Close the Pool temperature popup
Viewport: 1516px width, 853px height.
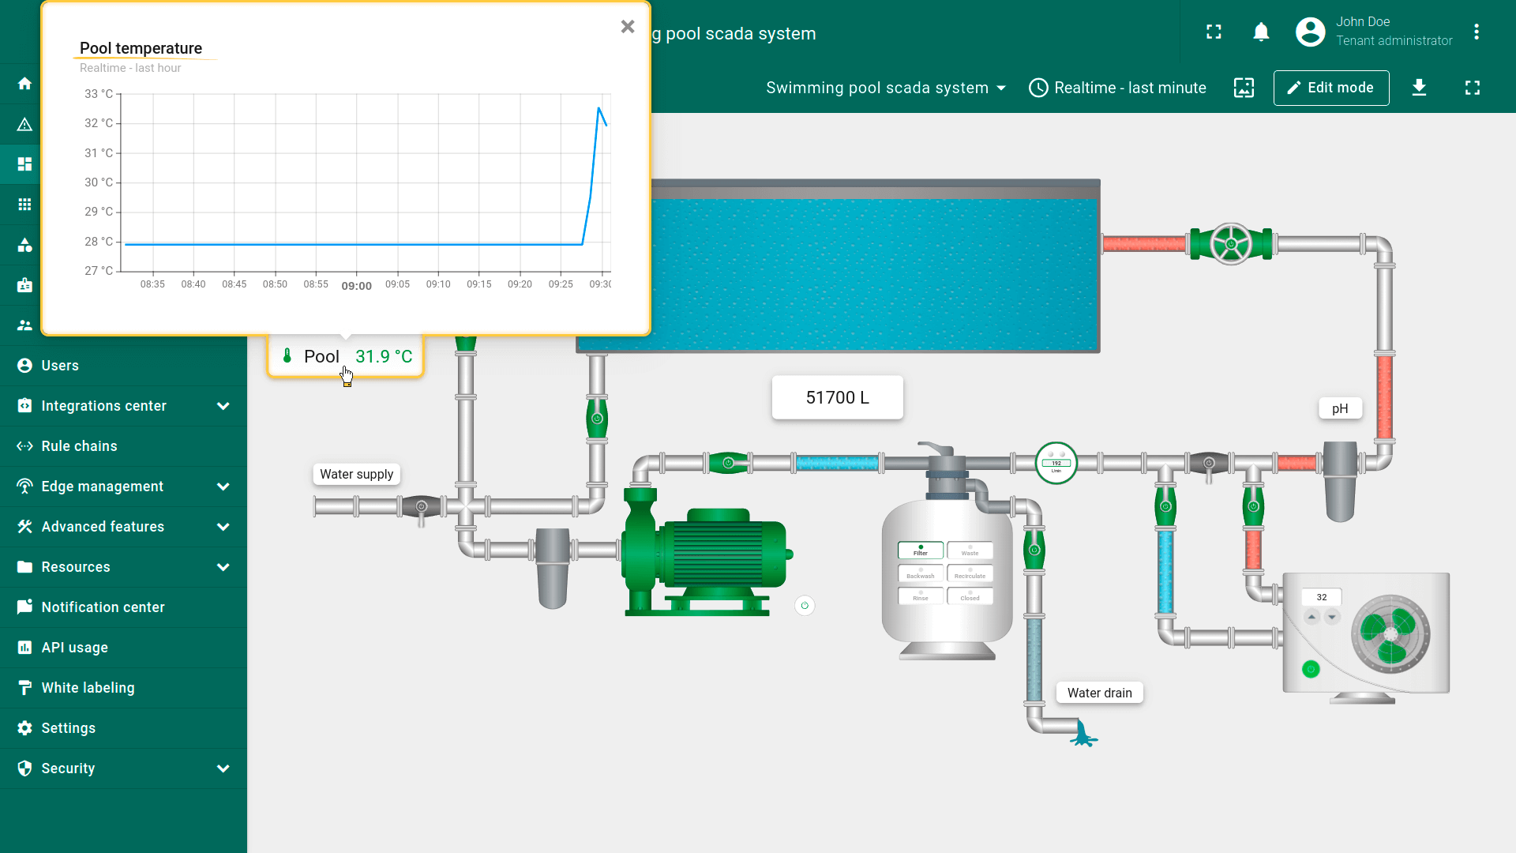tap(628, 27)
